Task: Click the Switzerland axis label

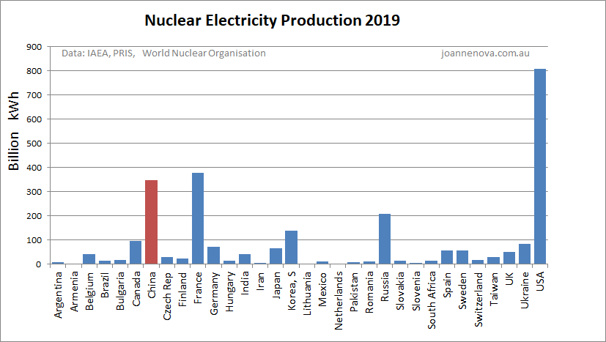Action: click(478, 295)
